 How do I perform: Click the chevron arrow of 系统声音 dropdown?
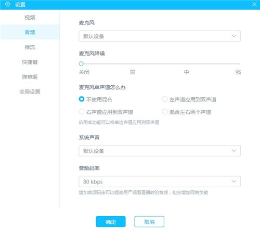pyautogui.click(x=234, y=151)
